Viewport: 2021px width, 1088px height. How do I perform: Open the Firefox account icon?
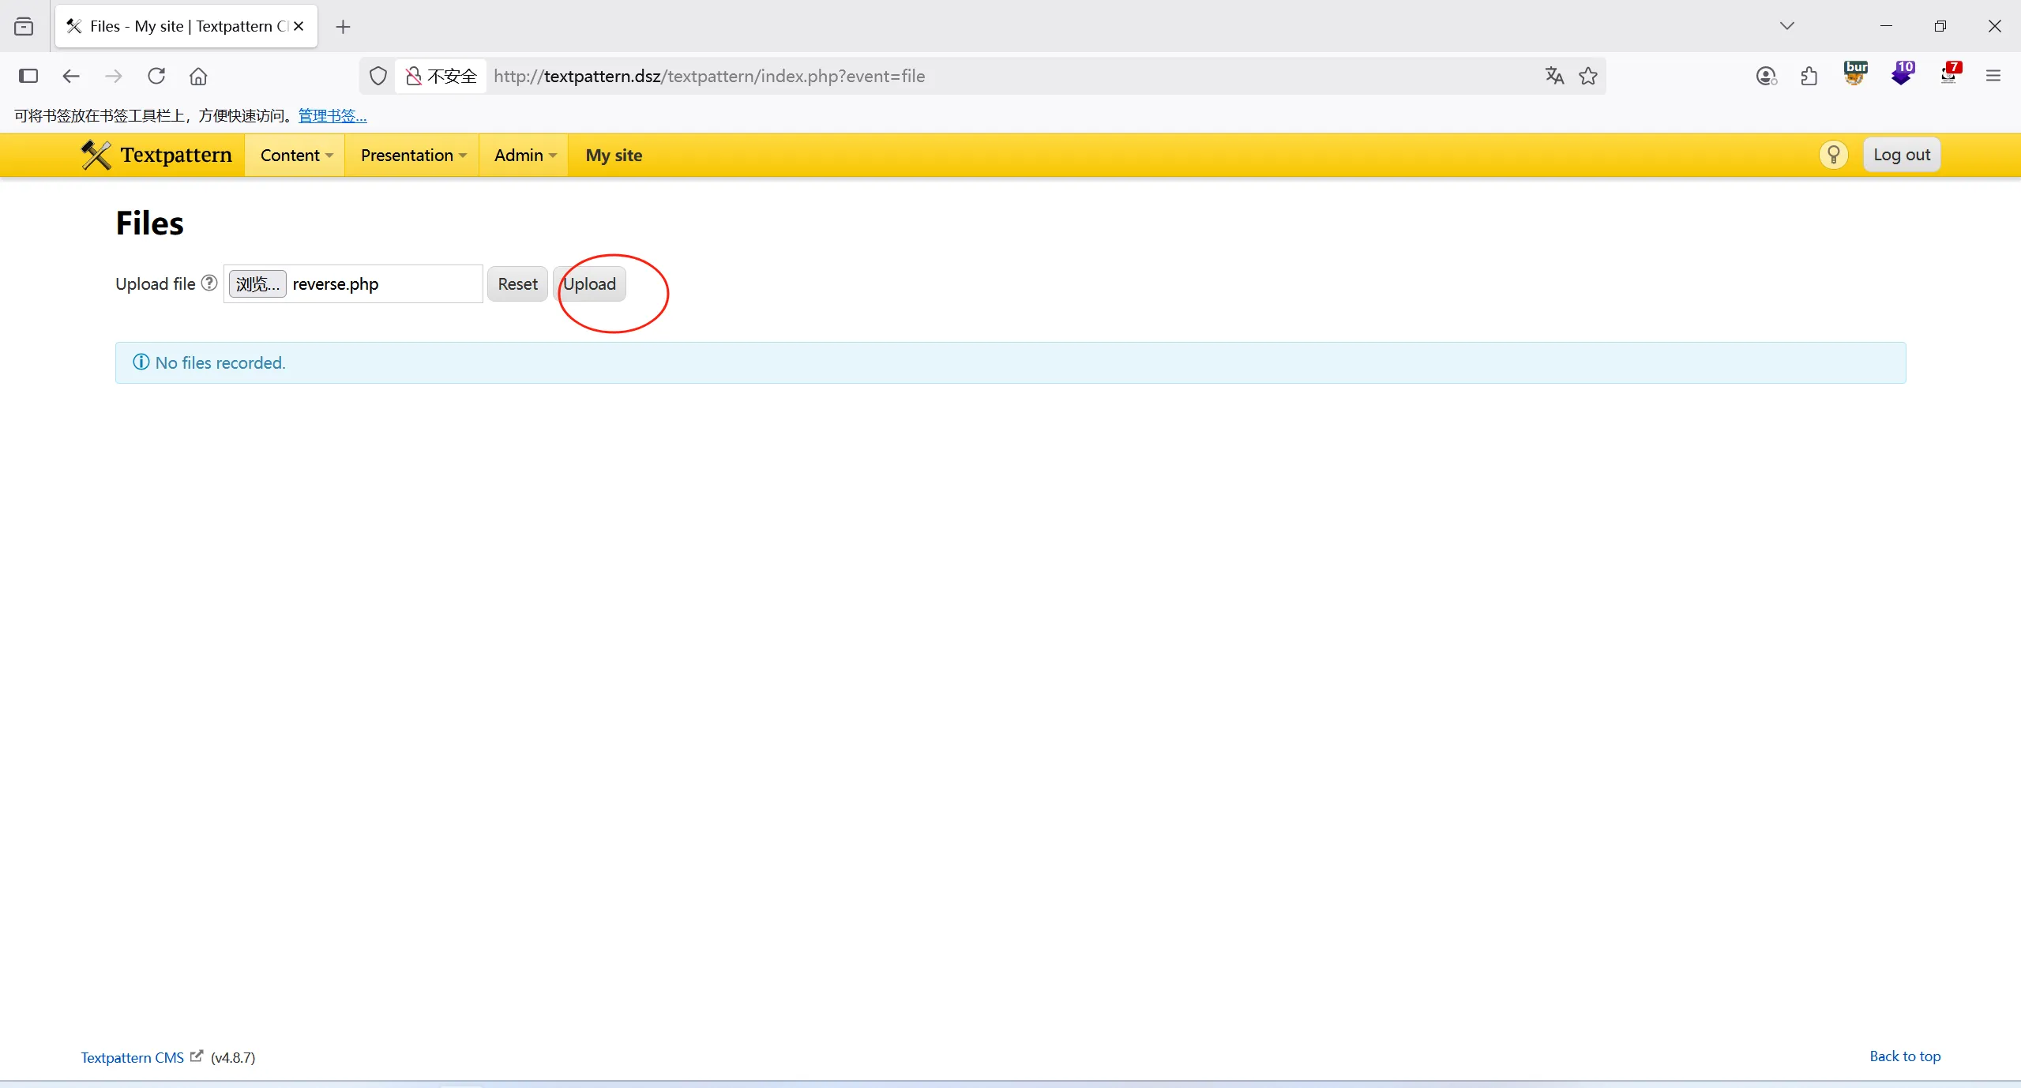pos(1766,76)
